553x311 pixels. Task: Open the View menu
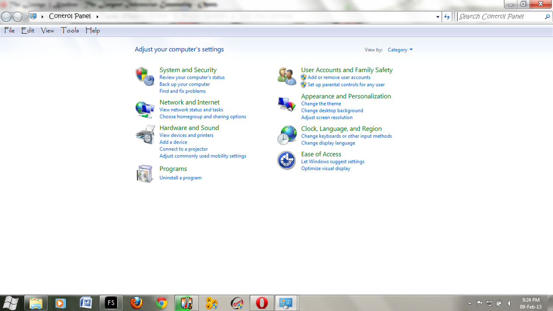pos(48,30)
